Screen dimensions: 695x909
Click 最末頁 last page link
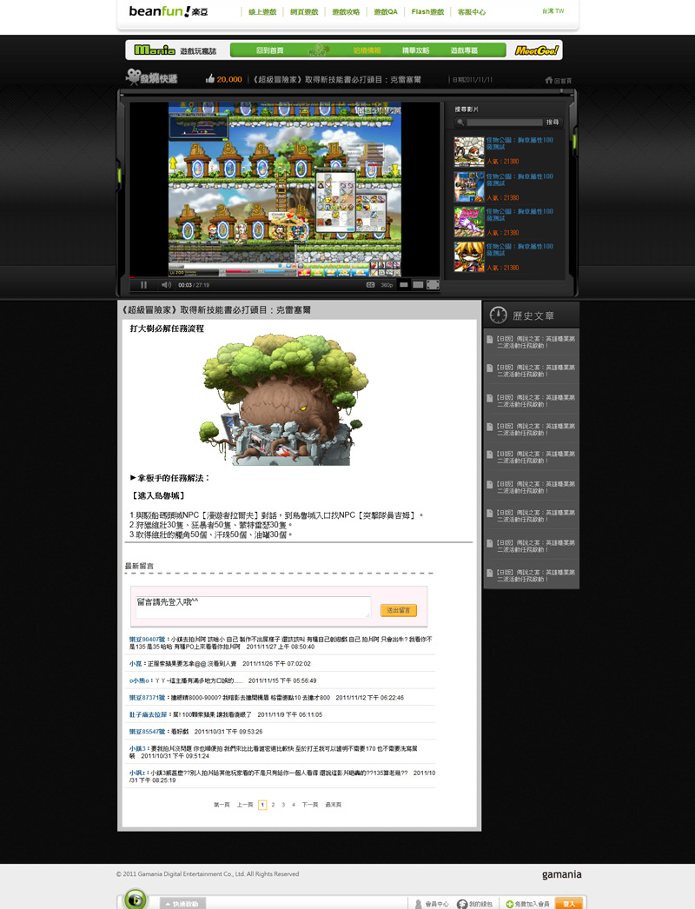[x=334, y=805]
